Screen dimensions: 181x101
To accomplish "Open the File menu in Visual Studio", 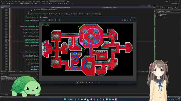I will [x=4, y=1].
